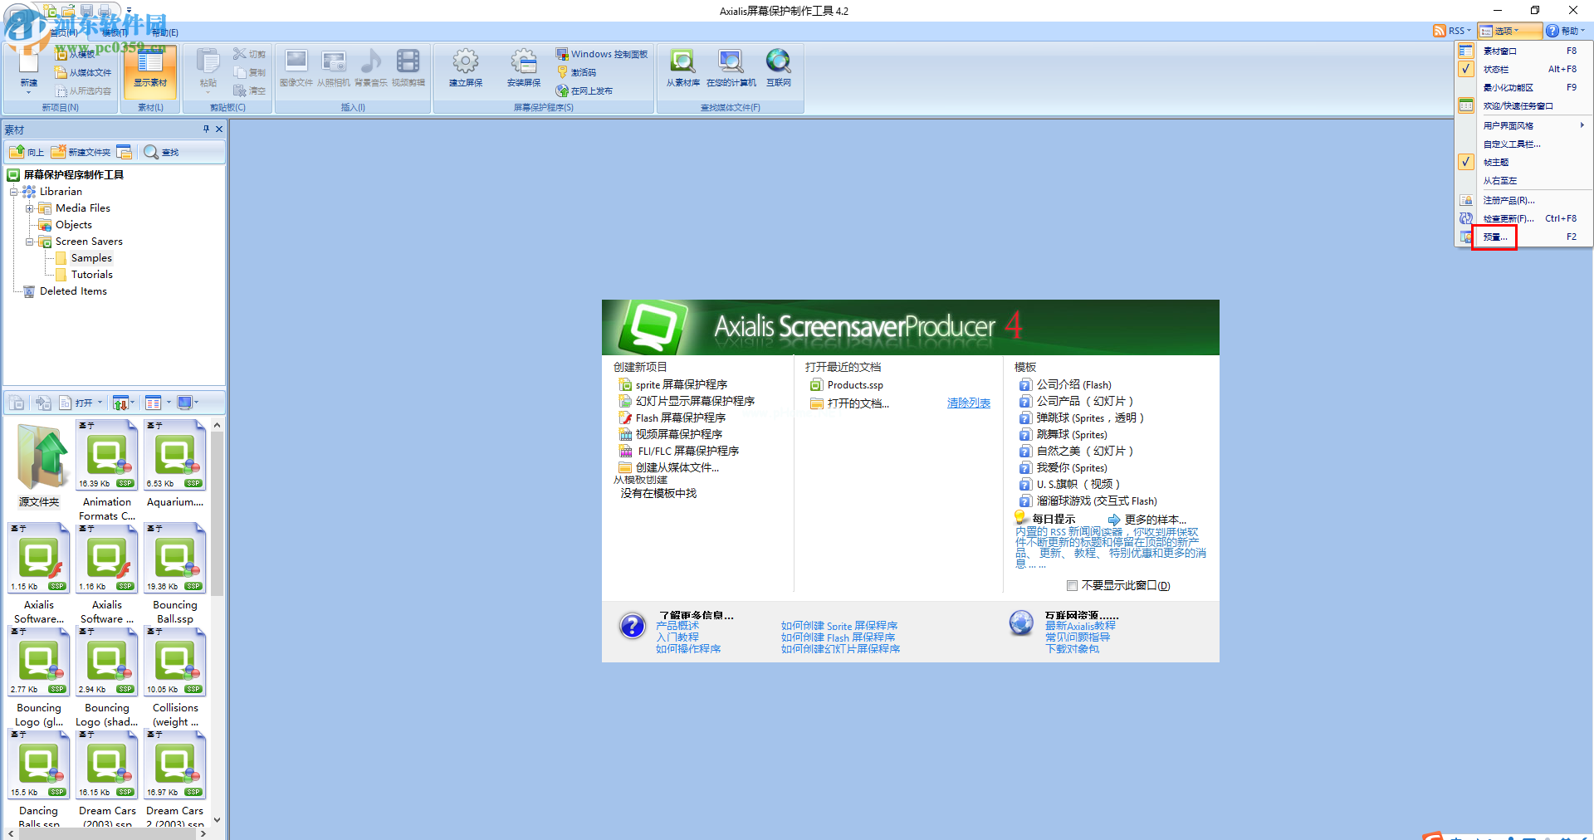Screen dimensions: 1594x840
Task: Click the 切剪 scissors icon
Action: pyautogui.click(x=240, y=54)
